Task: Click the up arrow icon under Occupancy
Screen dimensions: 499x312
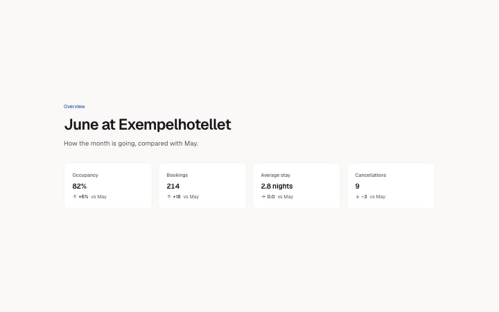Action: tap(75, 197)
